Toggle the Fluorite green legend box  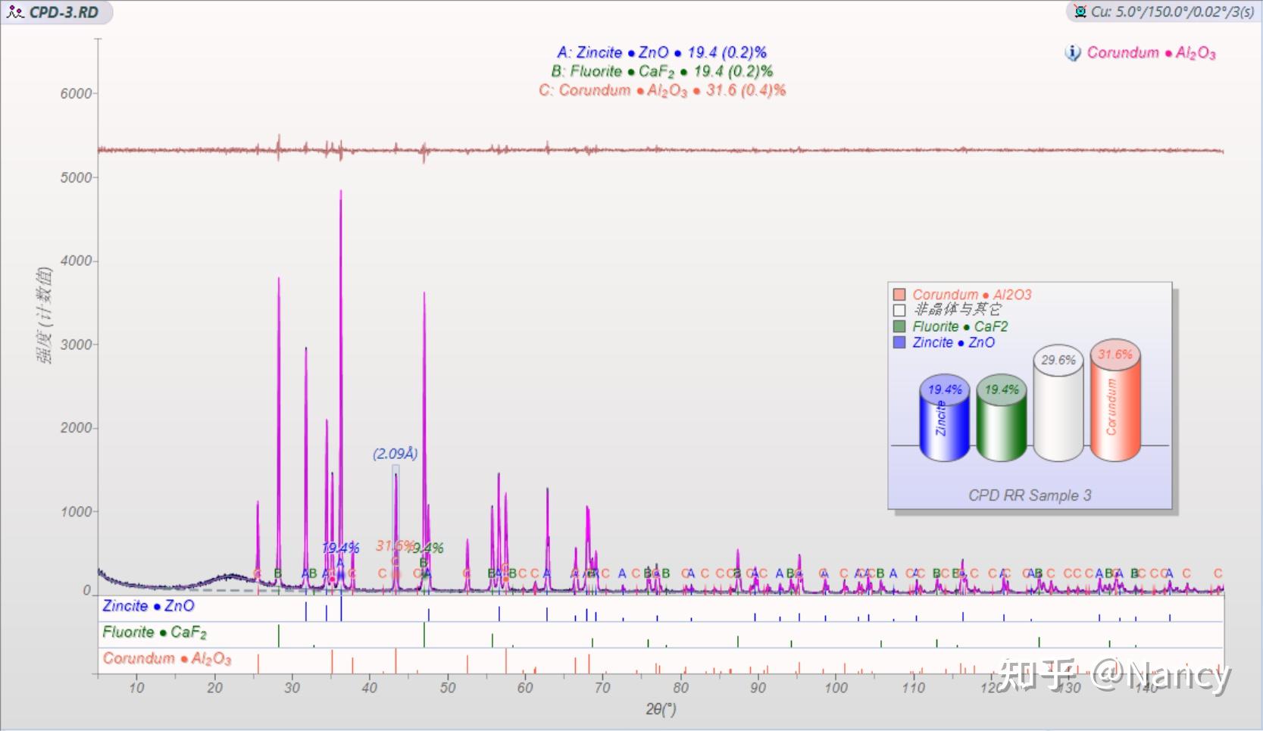click(x=899, y=326)
